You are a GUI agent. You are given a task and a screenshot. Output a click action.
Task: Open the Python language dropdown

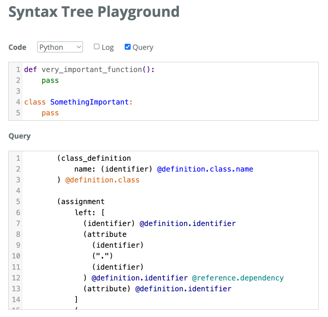click(60, 47)
